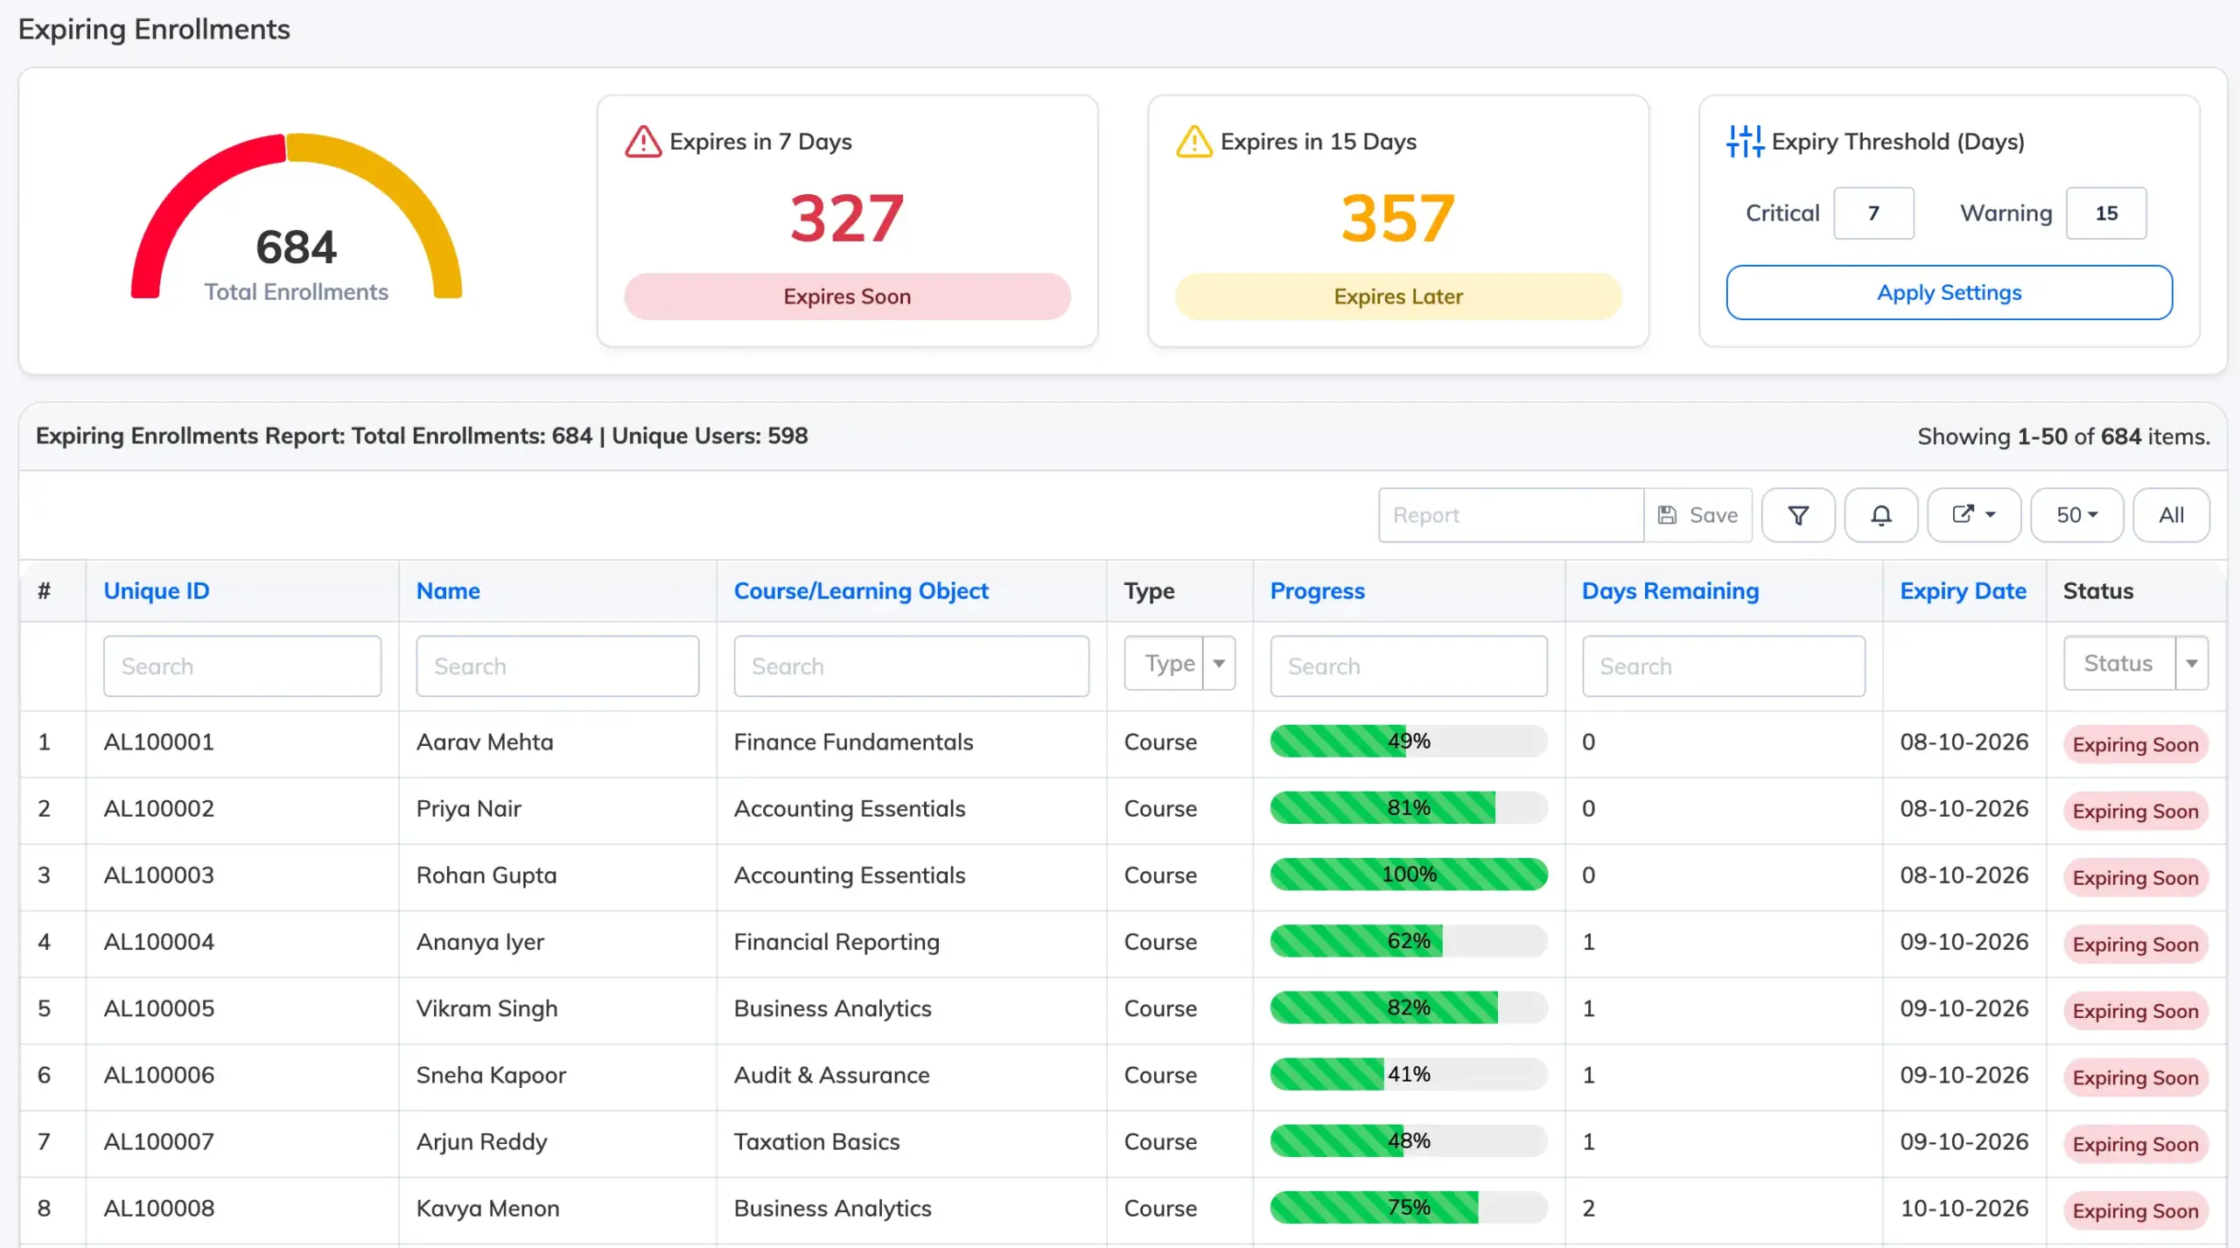Click the red warning triangle icon

(643, 142)
